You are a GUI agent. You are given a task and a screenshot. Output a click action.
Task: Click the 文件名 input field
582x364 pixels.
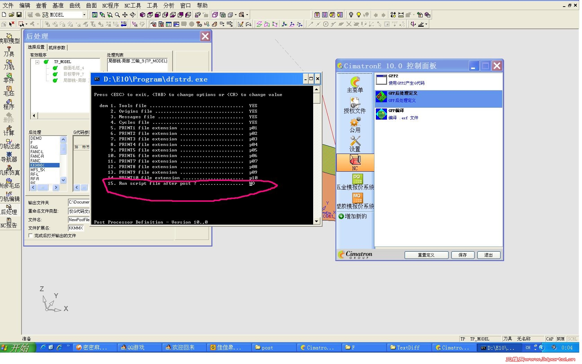pos(79,219)
